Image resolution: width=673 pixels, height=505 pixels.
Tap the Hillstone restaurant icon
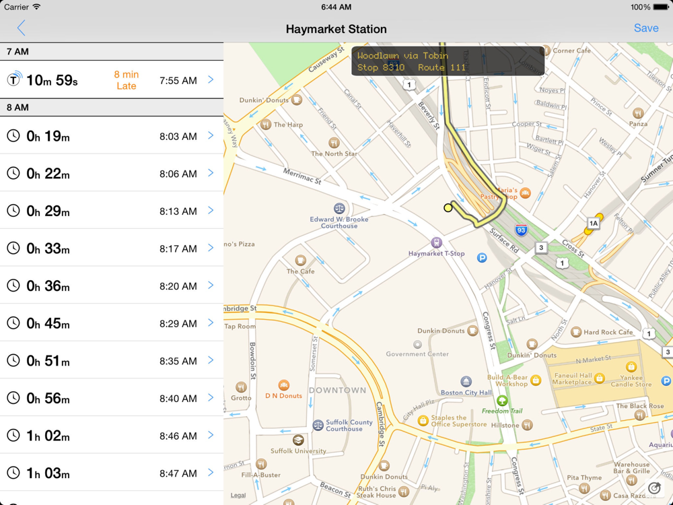point(527,425)
